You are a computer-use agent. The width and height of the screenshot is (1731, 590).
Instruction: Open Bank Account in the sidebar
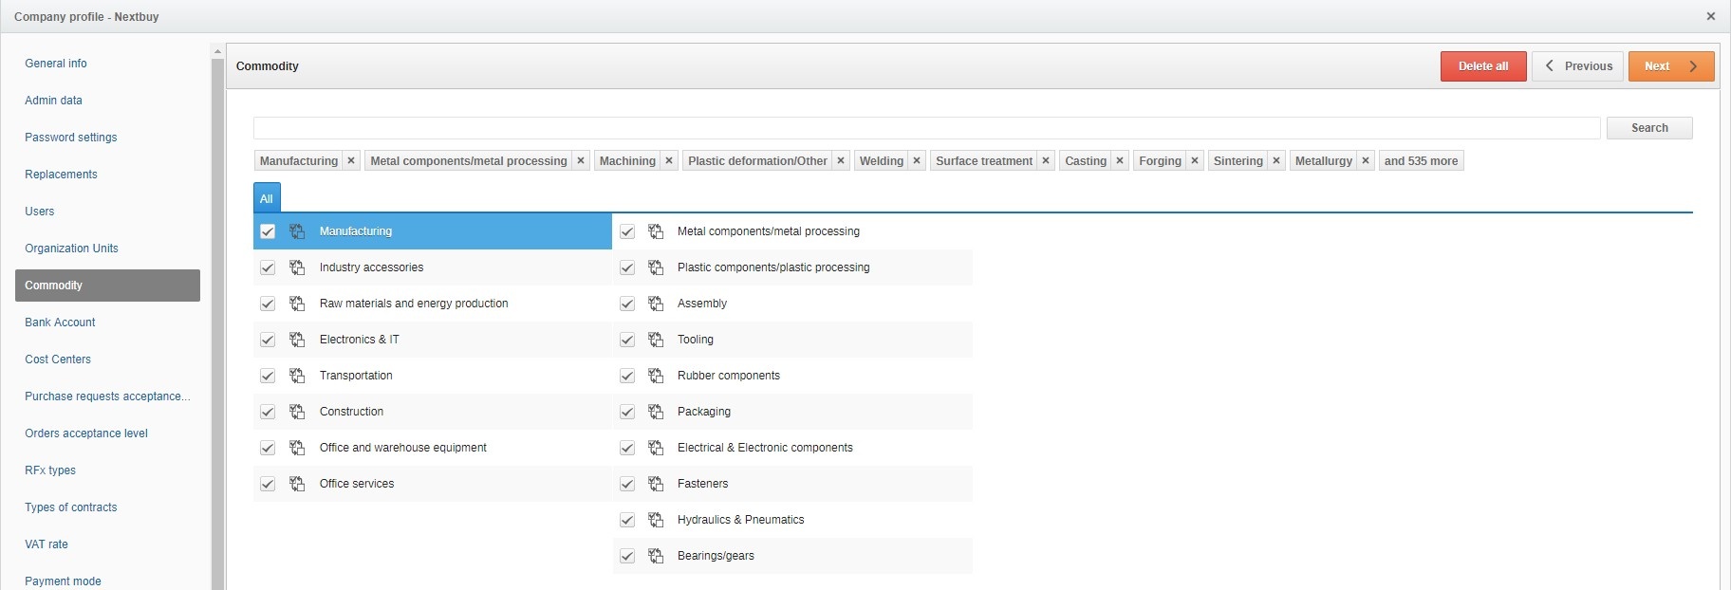(60, 323)
